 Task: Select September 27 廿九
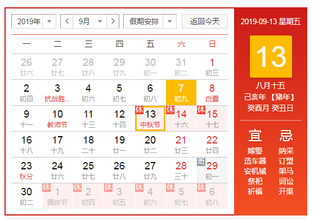[x=150, y=170]
